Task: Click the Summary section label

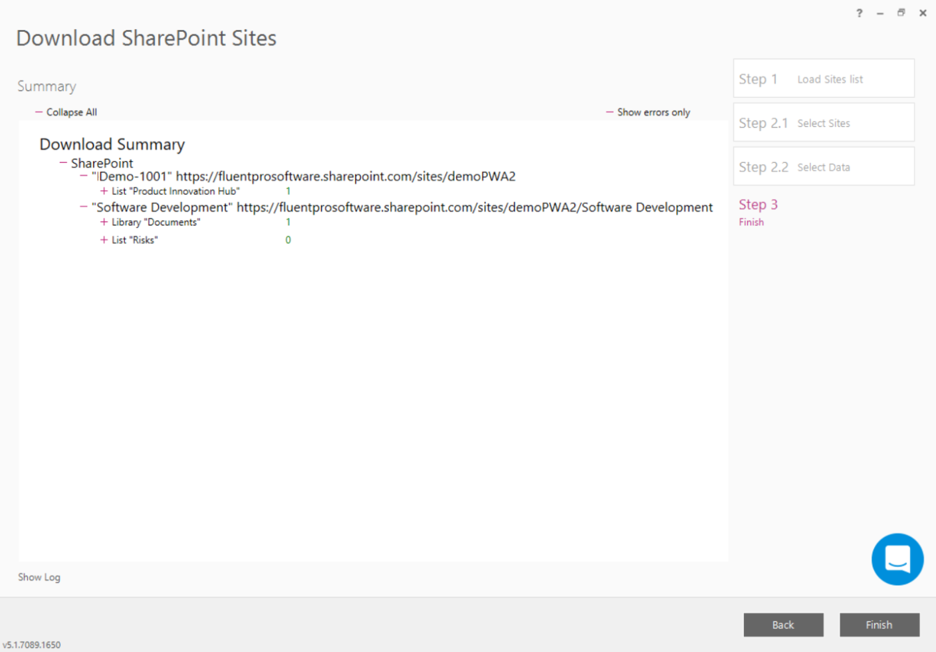Action: point(47,86)
